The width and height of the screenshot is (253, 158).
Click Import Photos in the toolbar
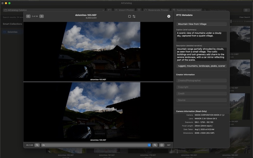point(125,10)
